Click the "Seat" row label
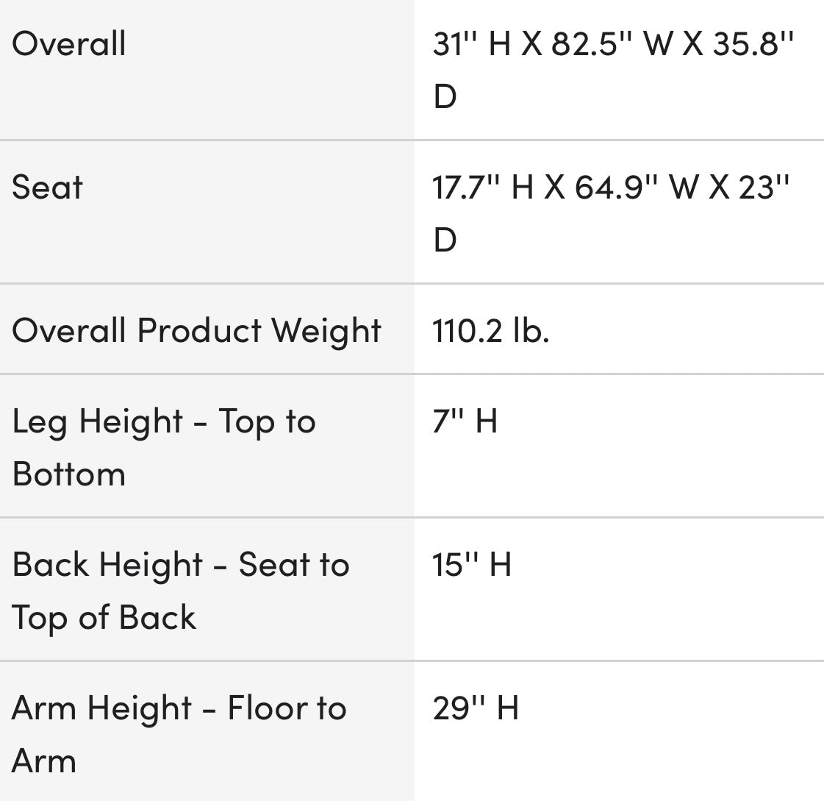Screen dimensions: 824x801 pyautogui.click(x=47, y=187)
